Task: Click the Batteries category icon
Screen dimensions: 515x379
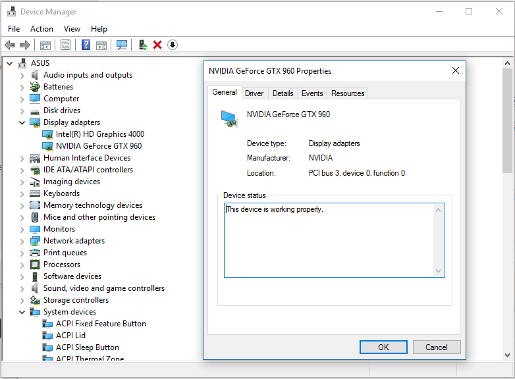Action: point(35,87)
